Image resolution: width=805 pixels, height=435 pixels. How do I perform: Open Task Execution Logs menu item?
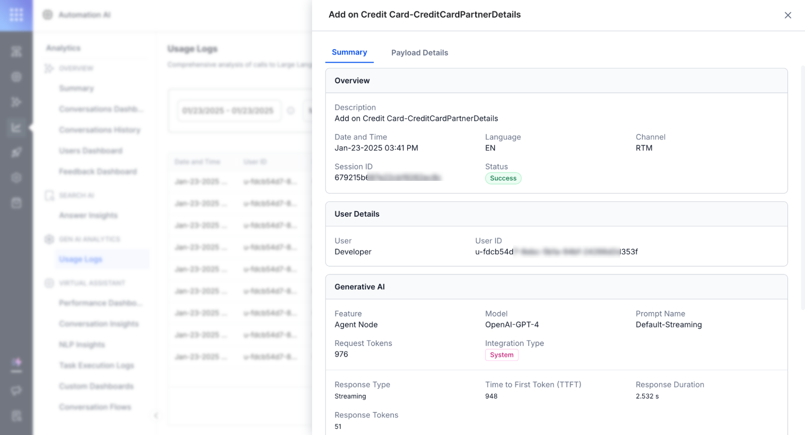[x=96, y=365]
